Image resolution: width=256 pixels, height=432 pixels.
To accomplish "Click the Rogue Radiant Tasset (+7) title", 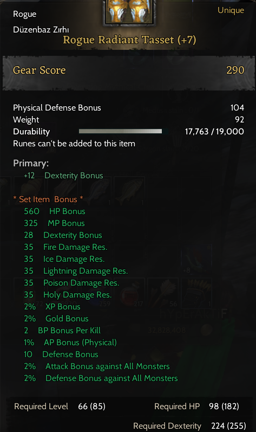I will [129, 40].
